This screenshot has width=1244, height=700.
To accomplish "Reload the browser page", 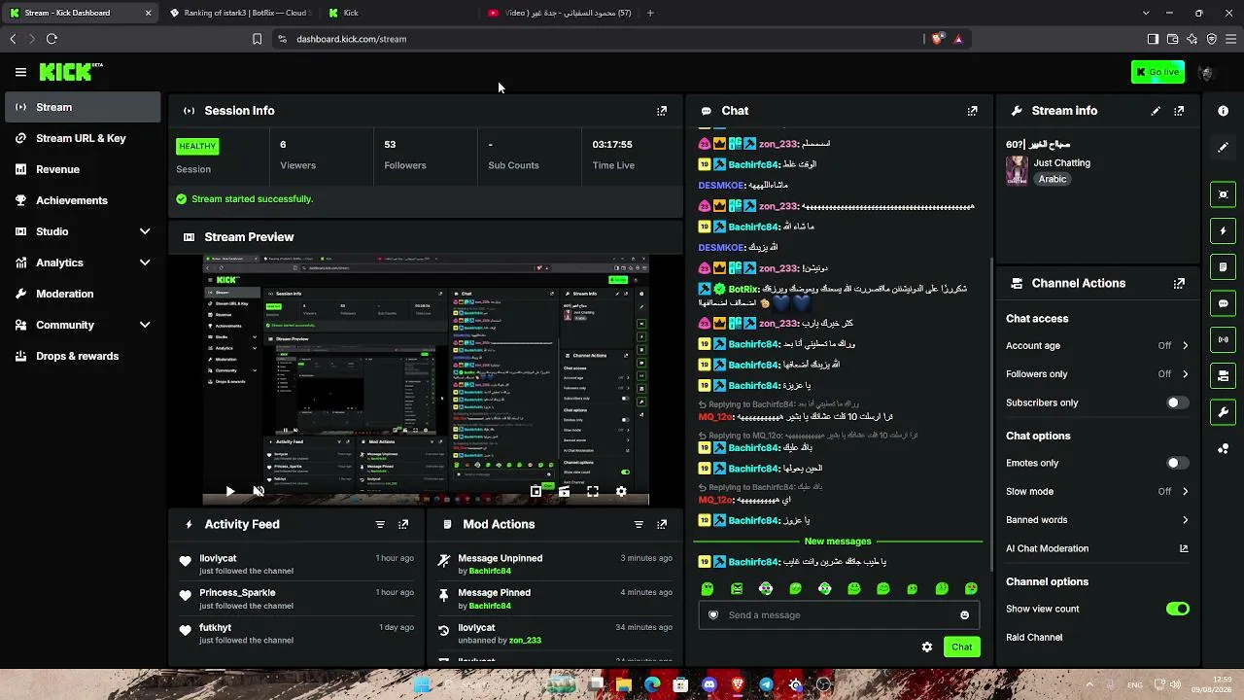I will click(x=52, y=39).
